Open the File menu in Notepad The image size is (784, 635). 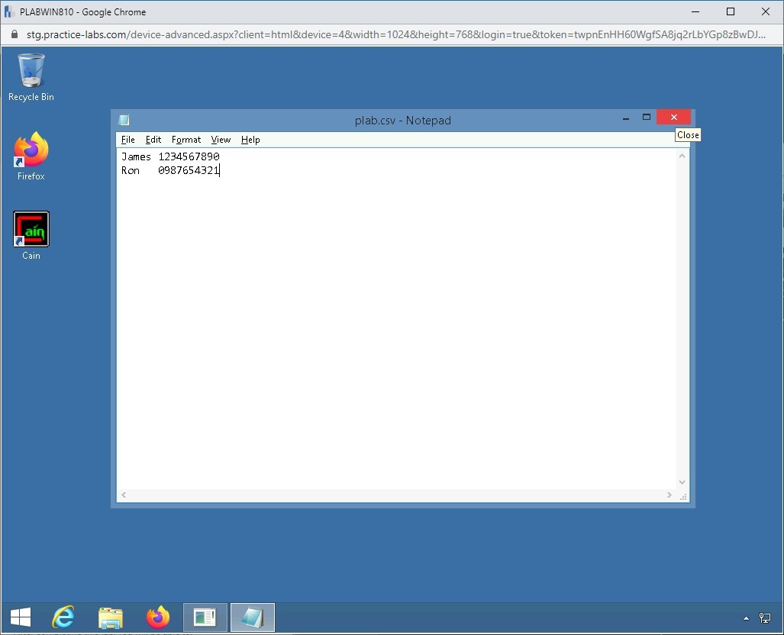[127, 140]
